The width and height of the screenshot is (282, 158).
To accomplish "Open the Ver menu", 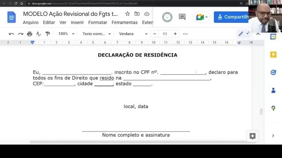I will pyautogui.click(x=63, y=22).
